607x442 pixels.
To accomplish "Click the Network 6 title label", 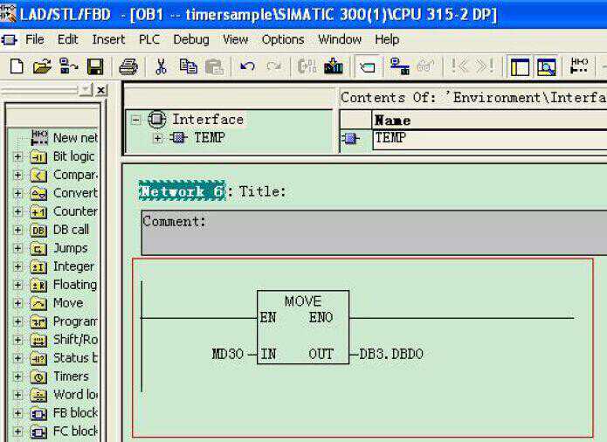I will (x=182, y=191).
